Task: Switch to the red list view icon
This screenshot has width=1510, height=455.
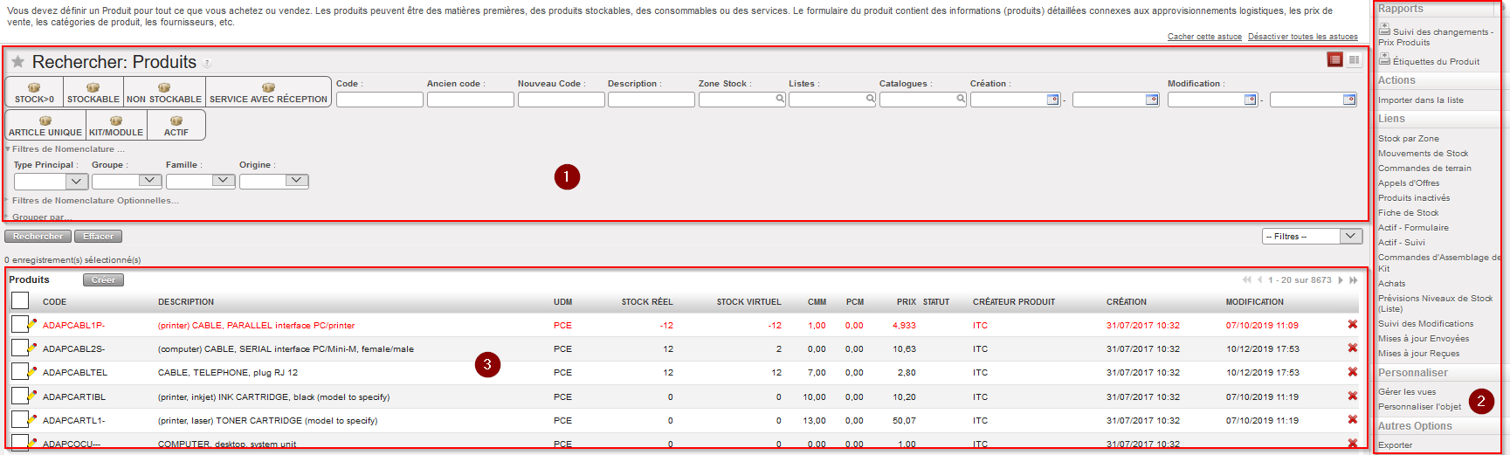Action: pos(1334,59)
